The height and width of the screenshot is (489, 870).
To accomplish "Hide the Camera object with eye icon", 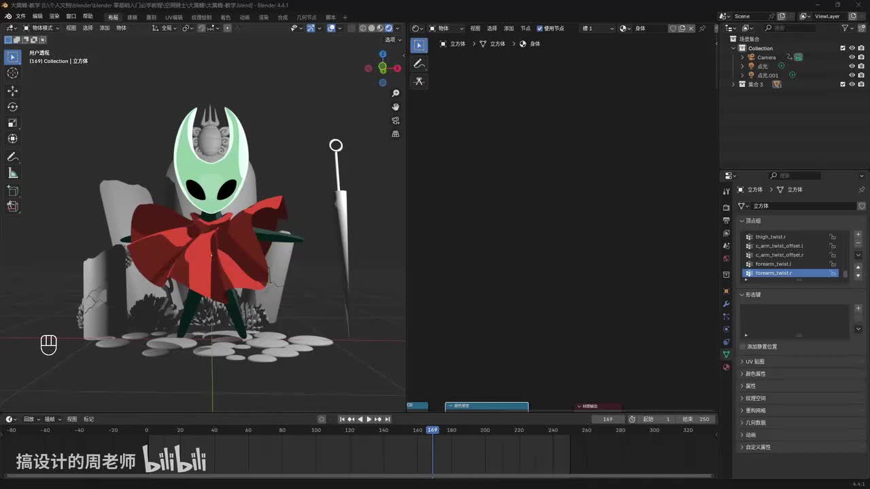I will click(x=852, y=57).
